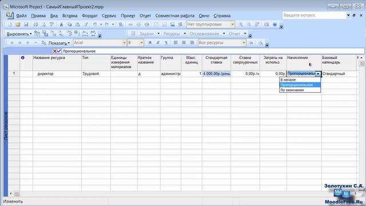366x206 pixels.
Task: Open the Справка menu
Action: 222,15
